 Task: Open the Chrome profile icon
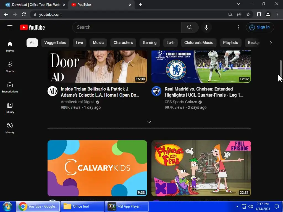click(x=268, y=14)
